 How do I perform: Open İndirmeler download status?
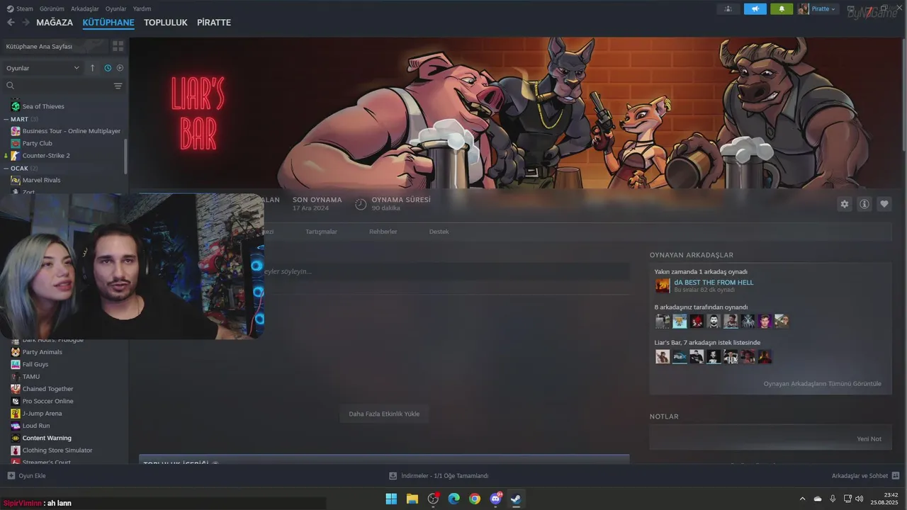(x=439, y=476)
